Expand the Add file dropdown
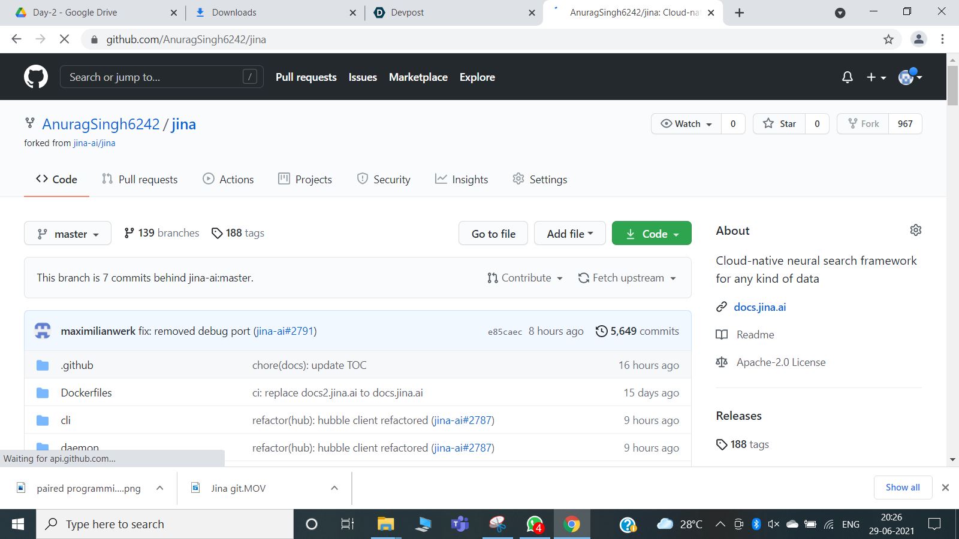Image resolution: width=959 pixels, height=539 pixels. coord(570,234)
